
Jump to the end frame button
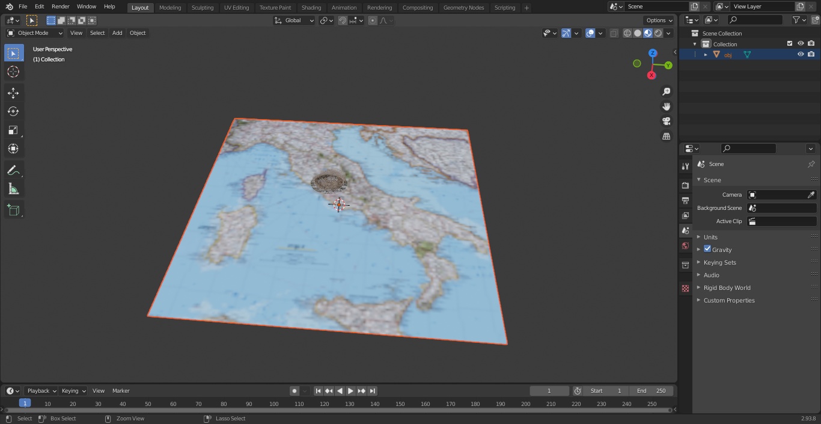[373, 391]
